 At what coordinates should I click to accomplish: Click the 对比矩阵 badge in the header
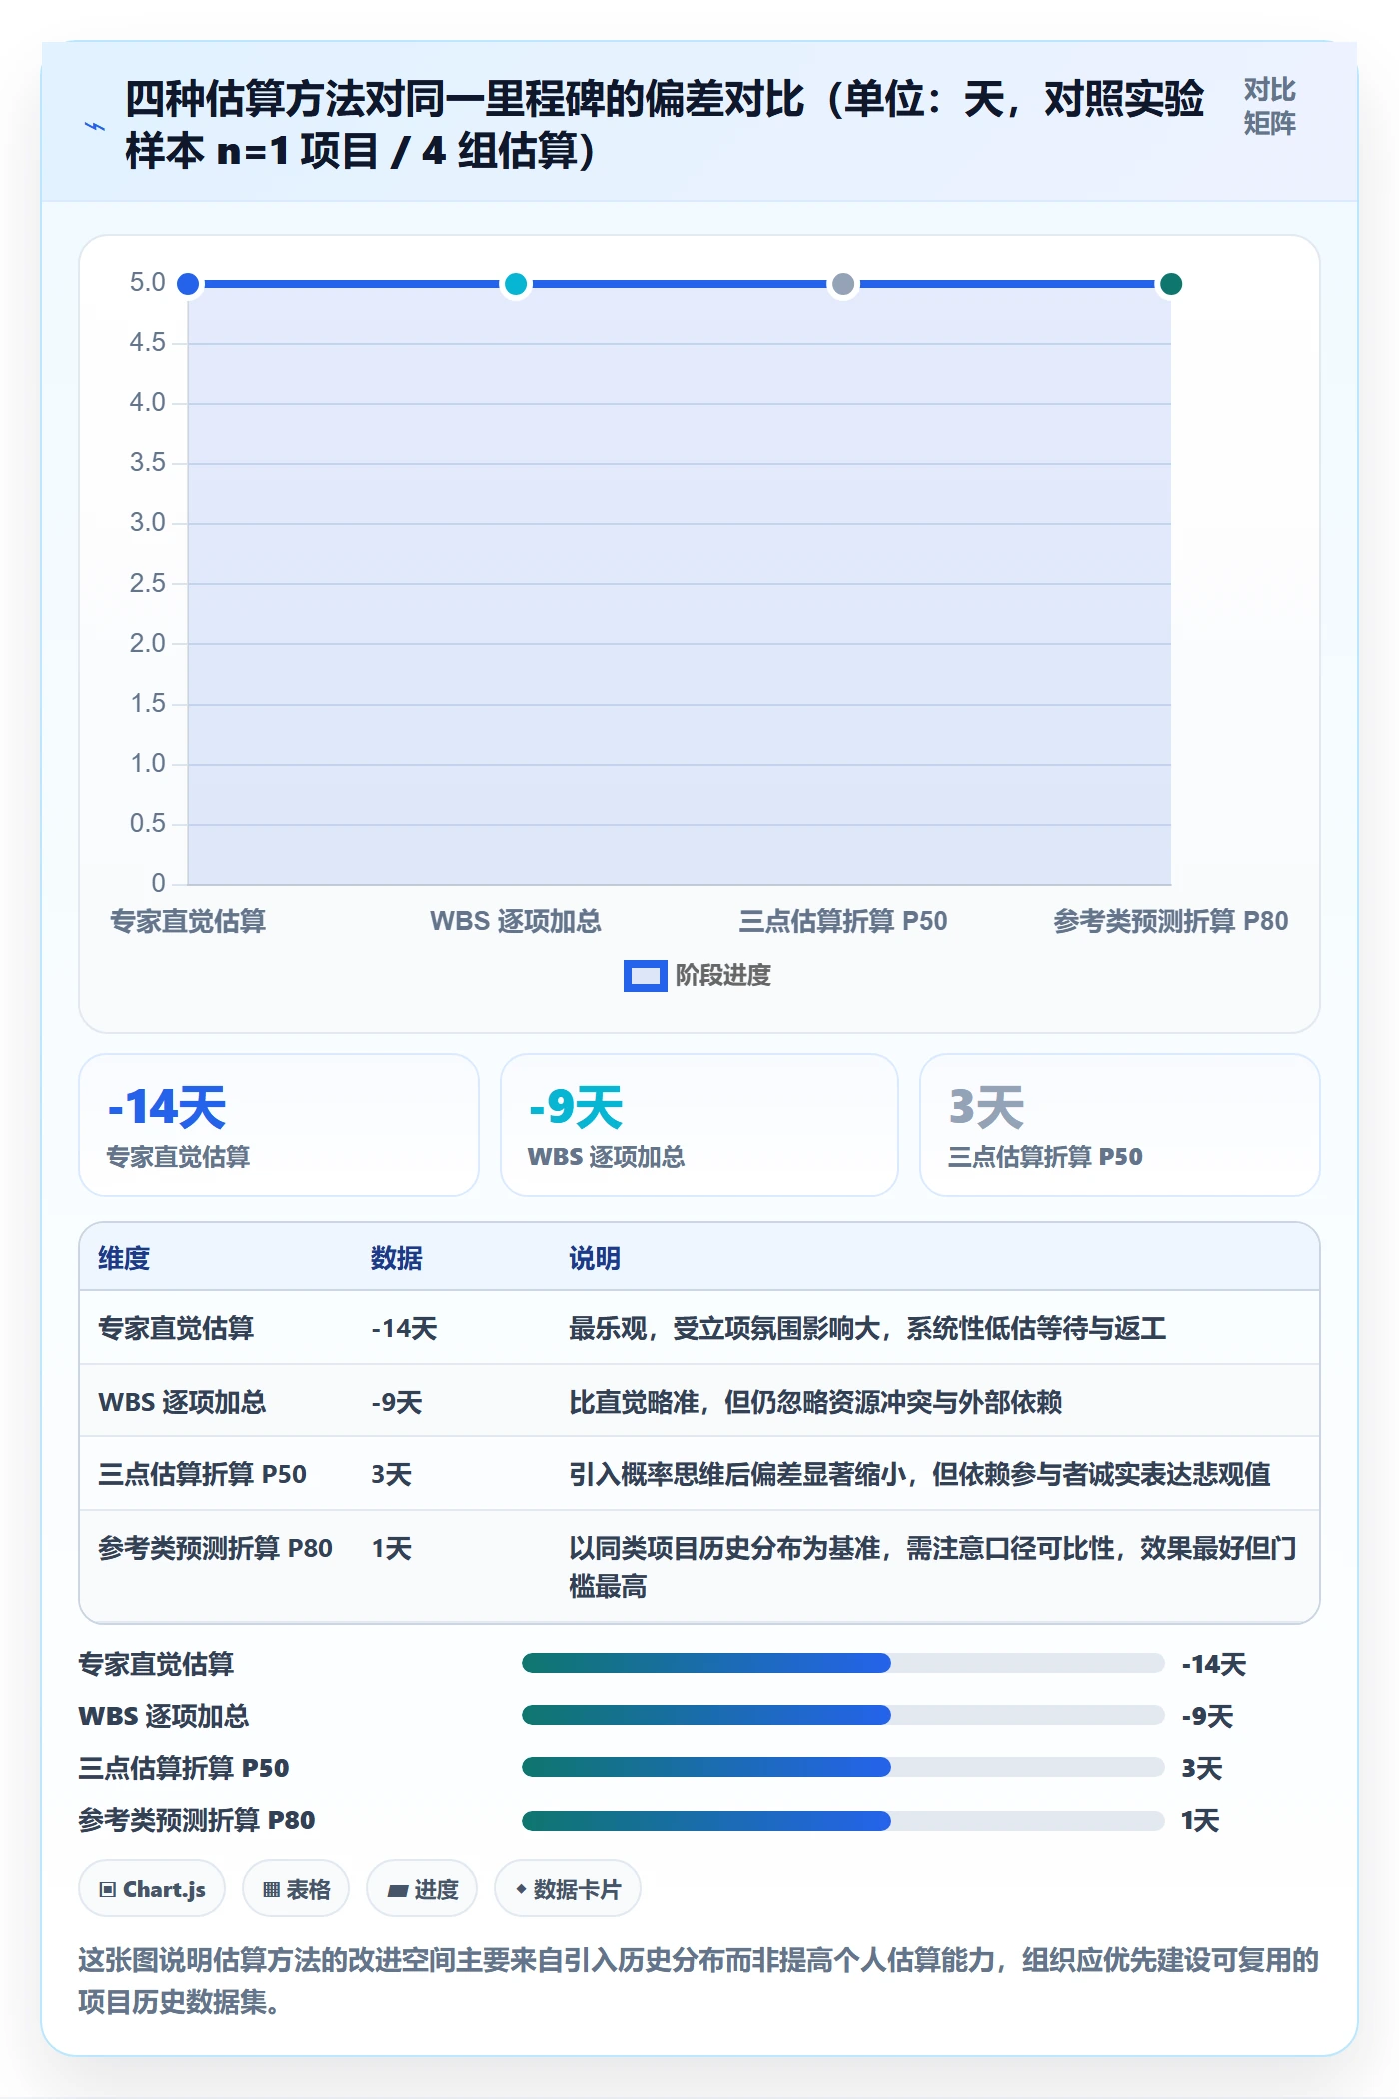click(1269, 106)
